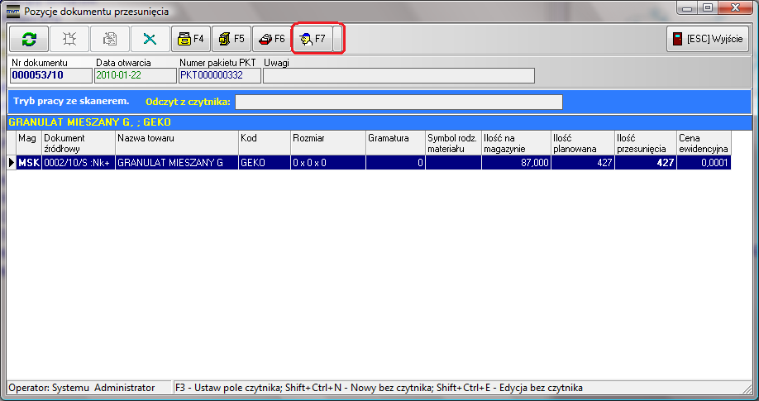Viewport: 759px width, 401px height.
Task: Click the Numer pakietu PKT field
Action: coord(219,76)
